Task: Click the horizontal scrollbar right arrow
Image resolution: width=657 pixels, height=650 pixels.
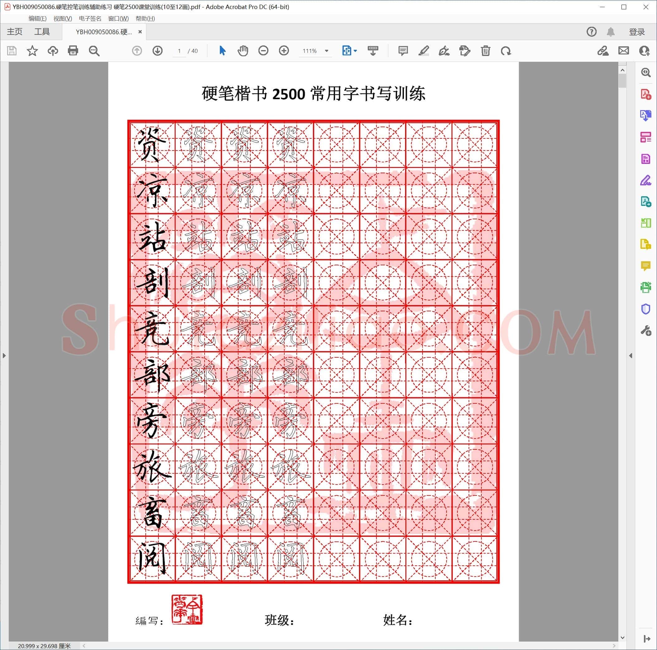Action: (614, 646)
